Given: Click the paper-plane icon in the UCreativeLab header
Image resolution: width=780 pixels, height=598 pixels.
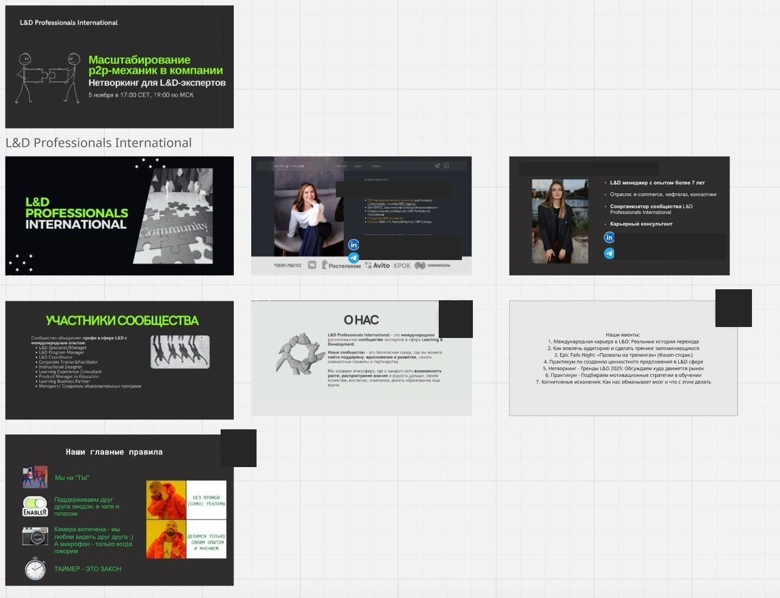Looking at the screenshot, I should tap(437, 166).
